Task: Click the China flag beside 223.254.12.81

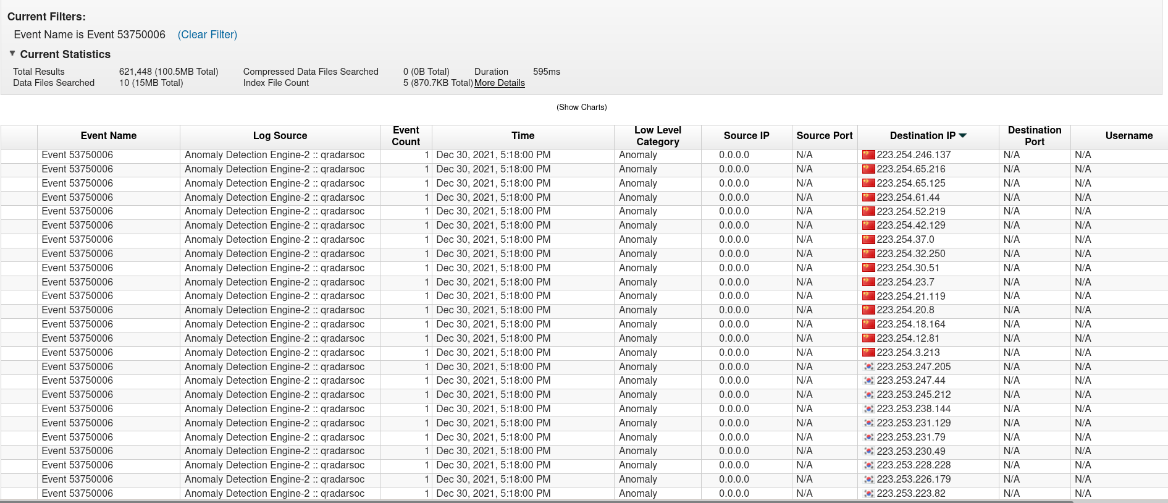Action: tap(868, 339)
